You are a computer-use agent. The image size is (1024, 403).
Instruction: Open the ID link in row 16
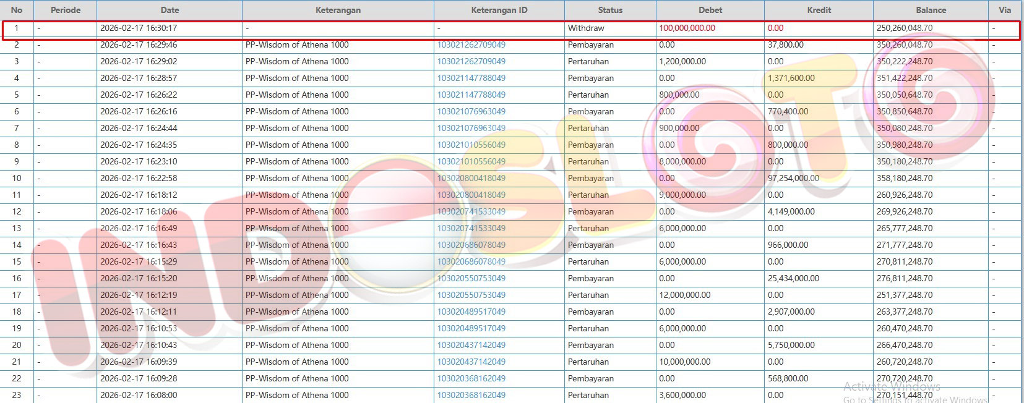point(471,278)
